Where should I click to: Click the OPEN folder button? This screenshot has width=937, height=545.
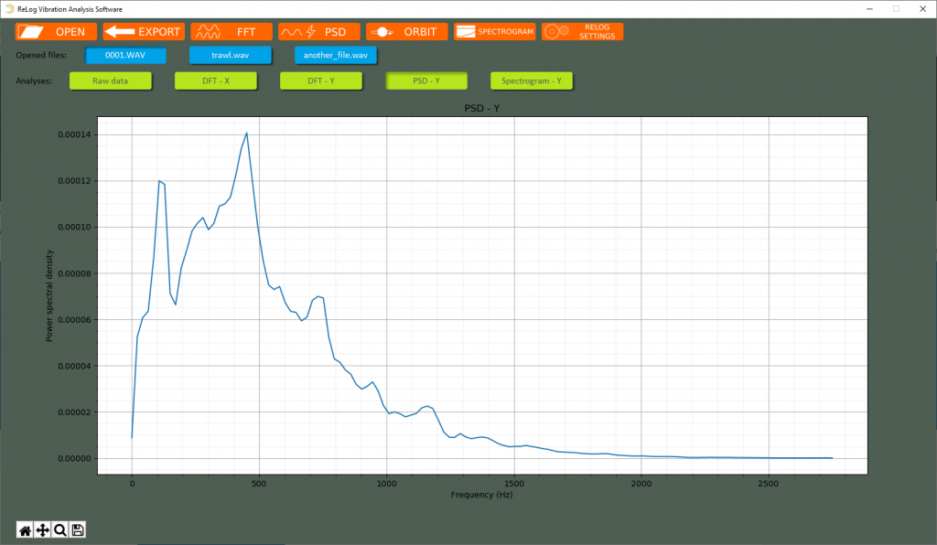[x=56, y=32]
